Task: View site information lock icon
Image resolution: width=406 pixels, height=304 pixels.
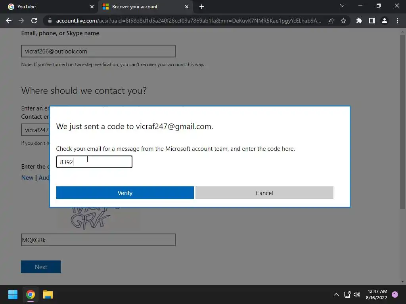Action: (50, 21)
